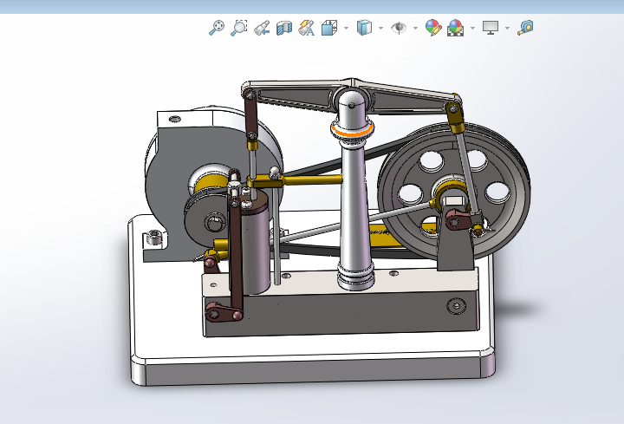Click the View Settings monitor icon
The width and height of the screenshot is (624, 424).
pos(491,28)
